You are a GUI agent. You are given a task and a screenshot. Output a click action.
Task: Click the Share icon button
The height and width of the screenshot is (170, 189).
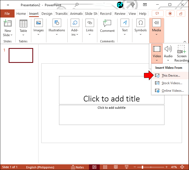[x=181, y=13]
